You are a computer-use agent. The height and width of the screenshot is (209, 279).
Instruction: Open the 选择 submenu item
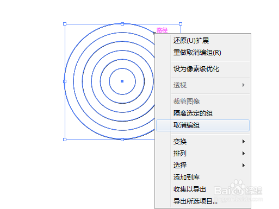click(203, 165)
